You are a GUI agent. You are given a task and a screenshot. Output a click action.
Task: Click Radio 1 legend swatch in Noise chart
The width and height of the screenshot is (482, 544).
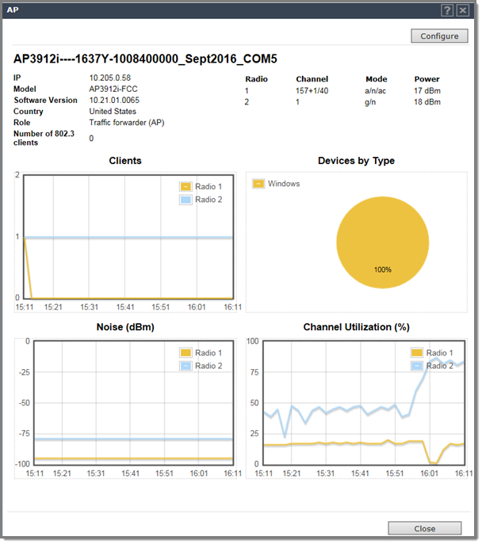coord(186,353)
